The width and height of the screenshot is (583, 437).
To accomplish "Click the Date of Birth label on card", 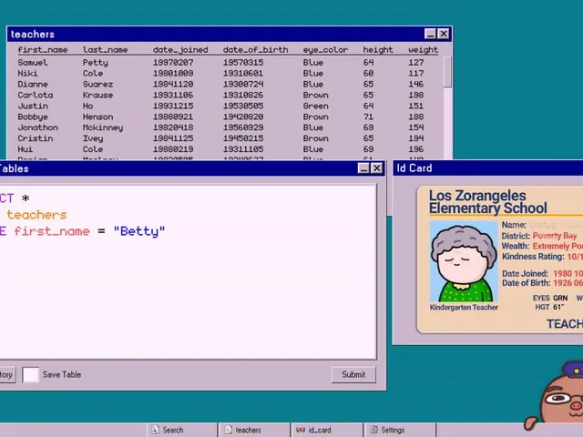I will point(526,283).
